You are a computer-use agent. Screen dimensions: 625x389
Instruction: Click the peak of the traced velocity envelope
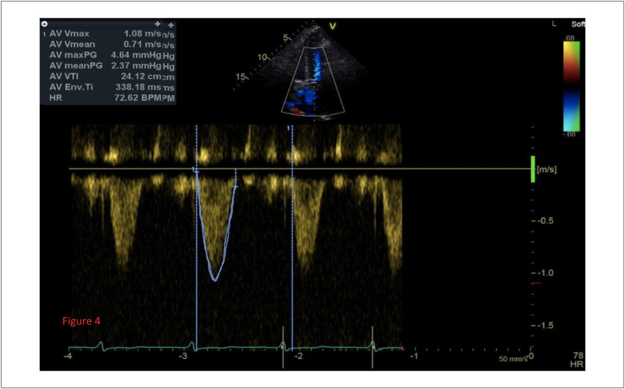215,280
